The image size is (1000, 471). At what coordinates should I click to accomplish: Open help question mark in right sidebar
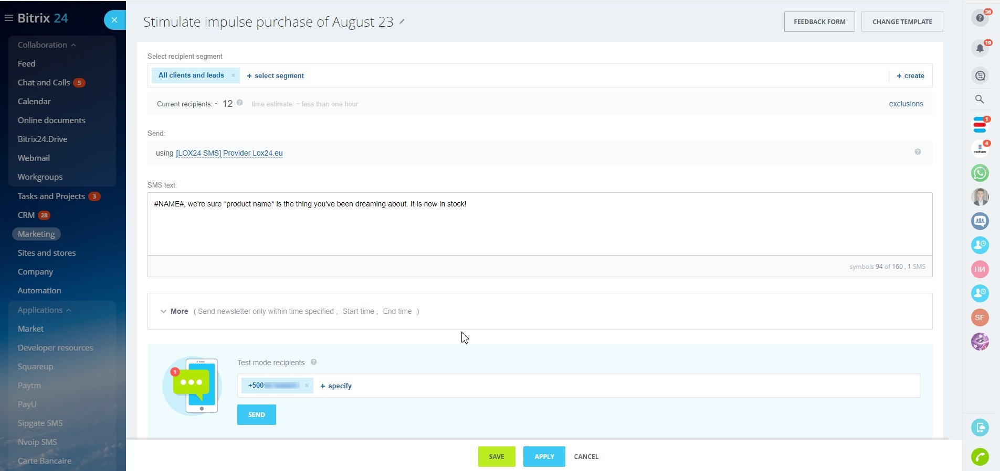coord(980,18)
